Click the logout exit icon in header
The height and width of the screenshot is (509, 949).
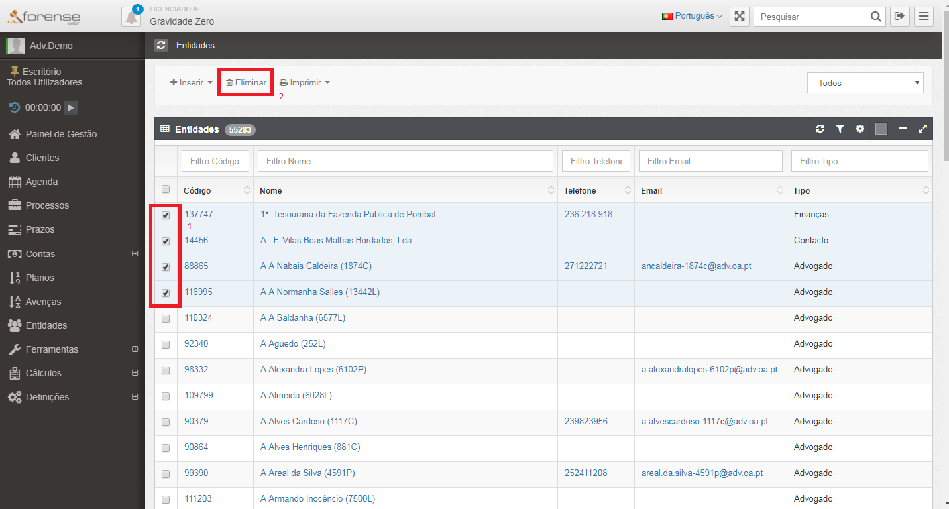pyautogui.click(x=899, y=16)
